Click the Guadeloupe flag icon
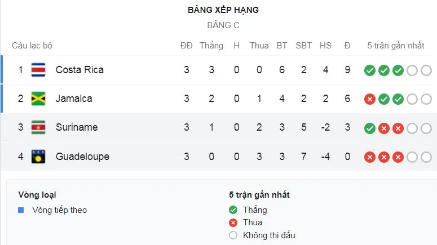 coord(38,156)
